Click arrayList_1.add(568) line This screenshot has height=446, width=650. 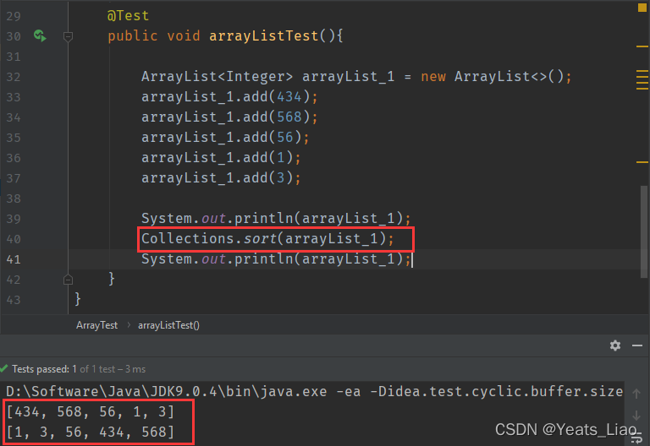click(229, 117)
